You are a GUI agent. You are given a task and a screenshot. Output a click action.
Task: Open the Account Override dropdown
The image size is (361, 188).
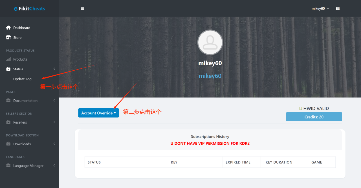tap(98, 113)
